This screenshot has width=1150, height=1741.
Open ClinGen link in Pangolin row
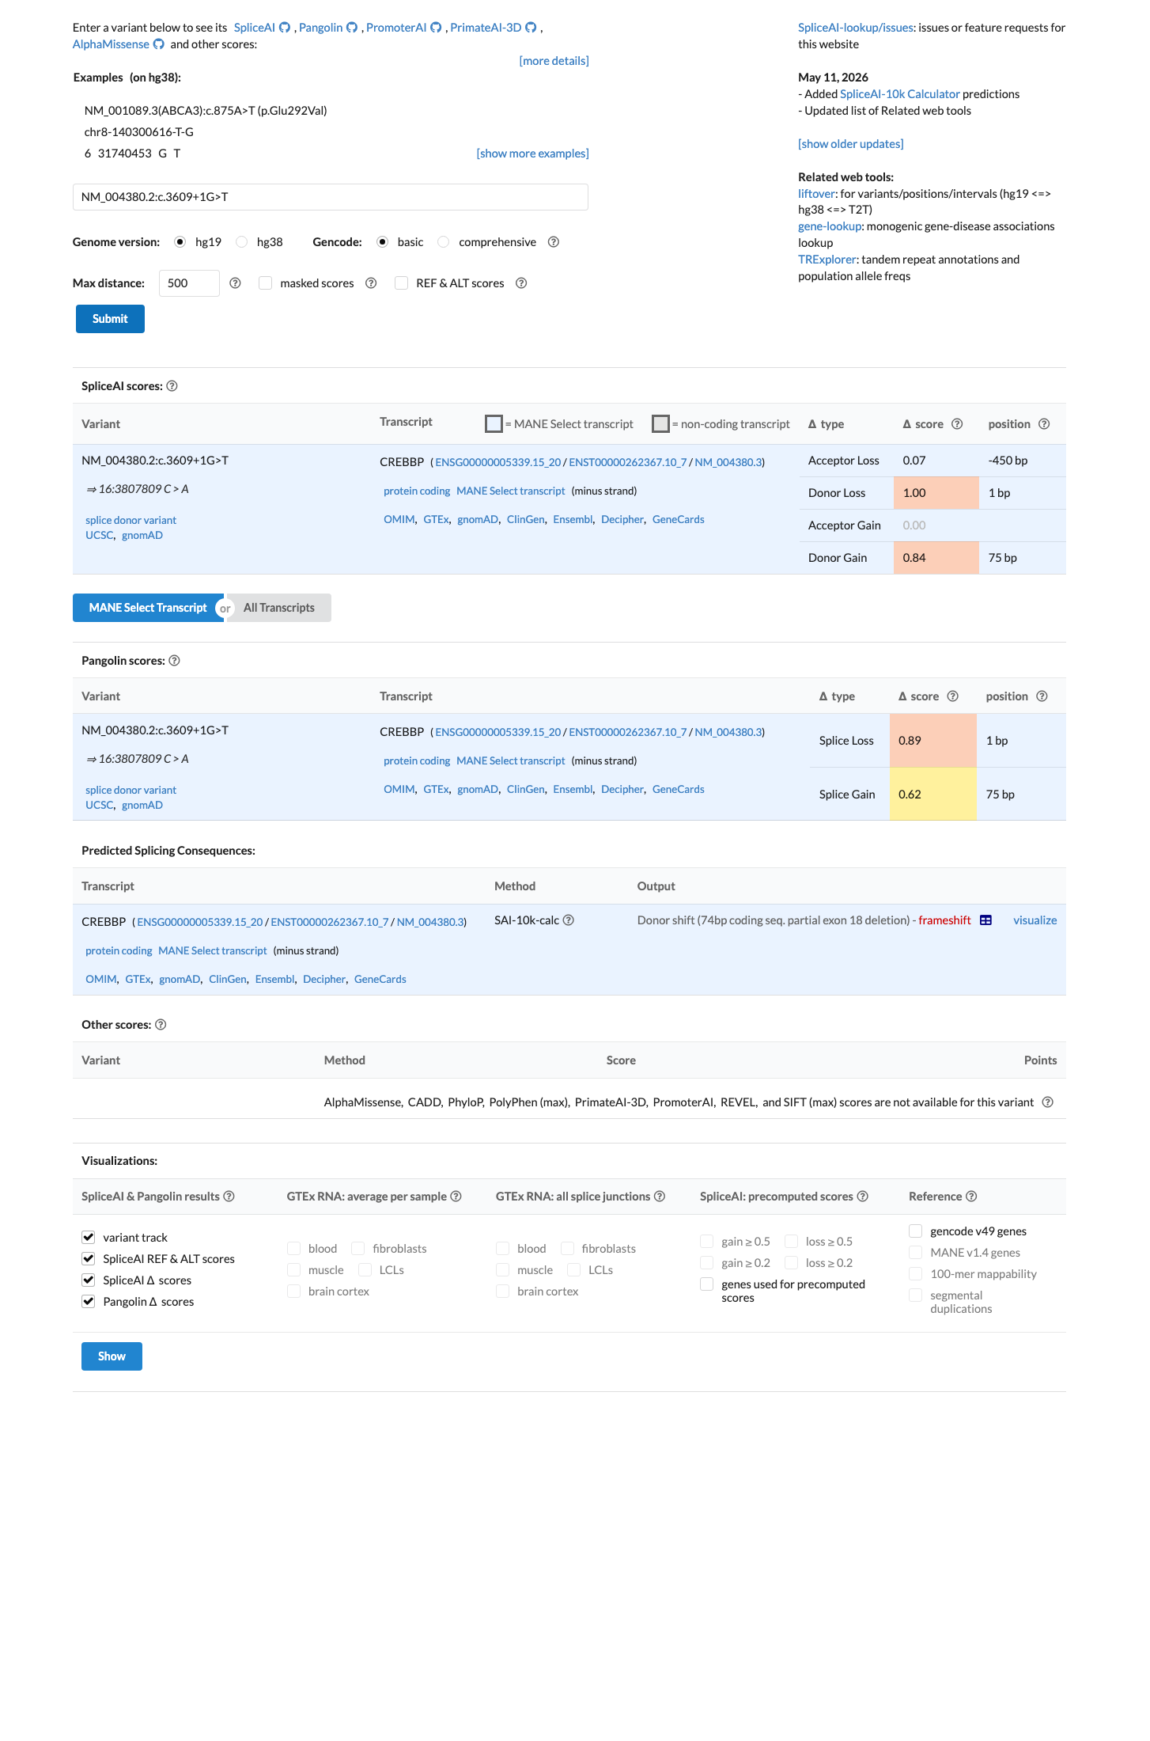tap(526, 790)
